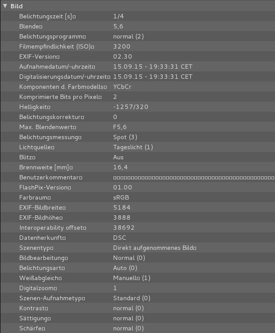Click the Weißabgleich row label
The image size is (275, 333).
click(40, 278)
